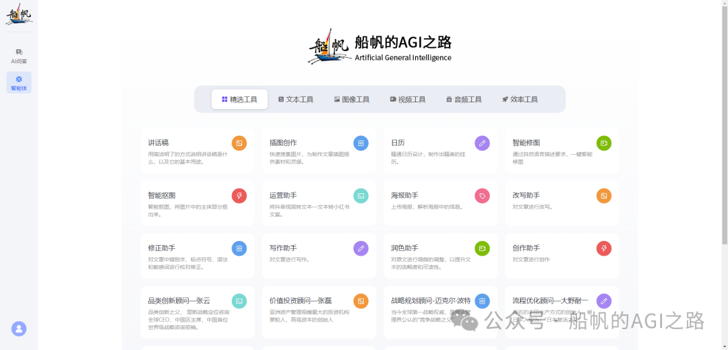Open the 智能抠图 tool card

coord(198,203)
